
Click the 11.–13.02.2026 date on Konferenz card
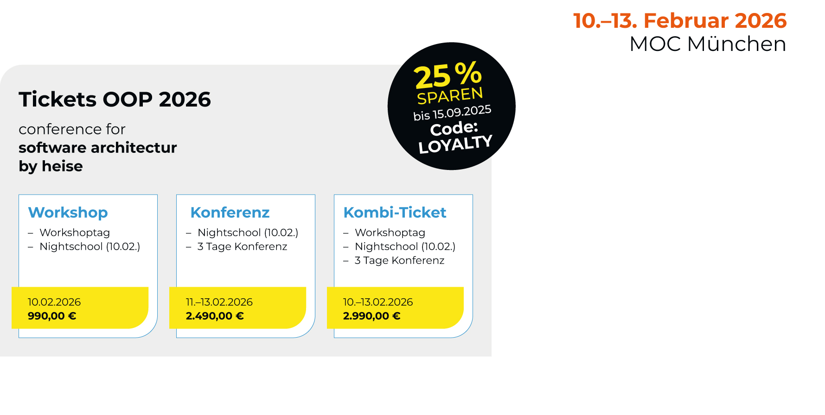219,302
